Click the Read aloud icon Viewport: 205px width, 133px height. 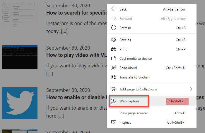point(114,68)
